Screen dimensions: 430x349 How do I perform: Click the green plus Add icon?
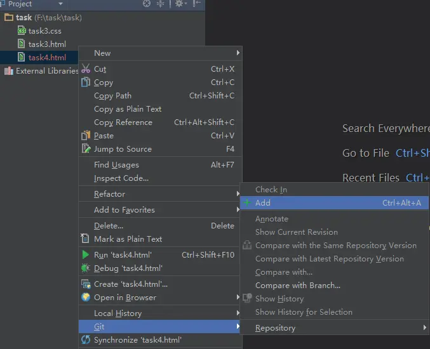coord(247,202)
